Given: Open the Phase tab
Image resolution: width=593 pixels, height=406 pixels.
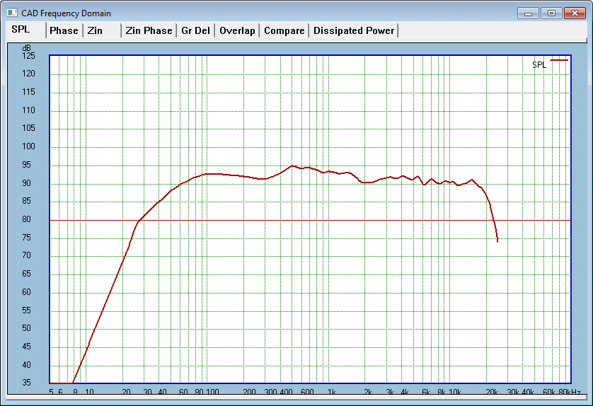Looking at the screenshot, I should [64, 30].
